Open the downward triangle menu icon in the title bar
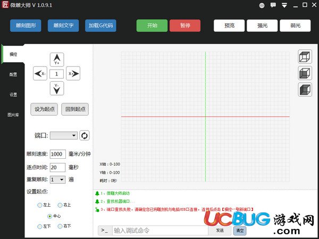The width and height of the screenshot is (319, 239). tap(284, 5)
